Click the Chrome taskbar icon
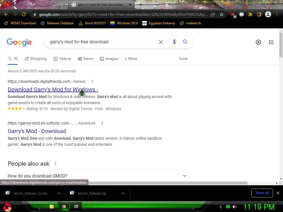The height and width of the screenshot is (212, 283). [64, 206]
